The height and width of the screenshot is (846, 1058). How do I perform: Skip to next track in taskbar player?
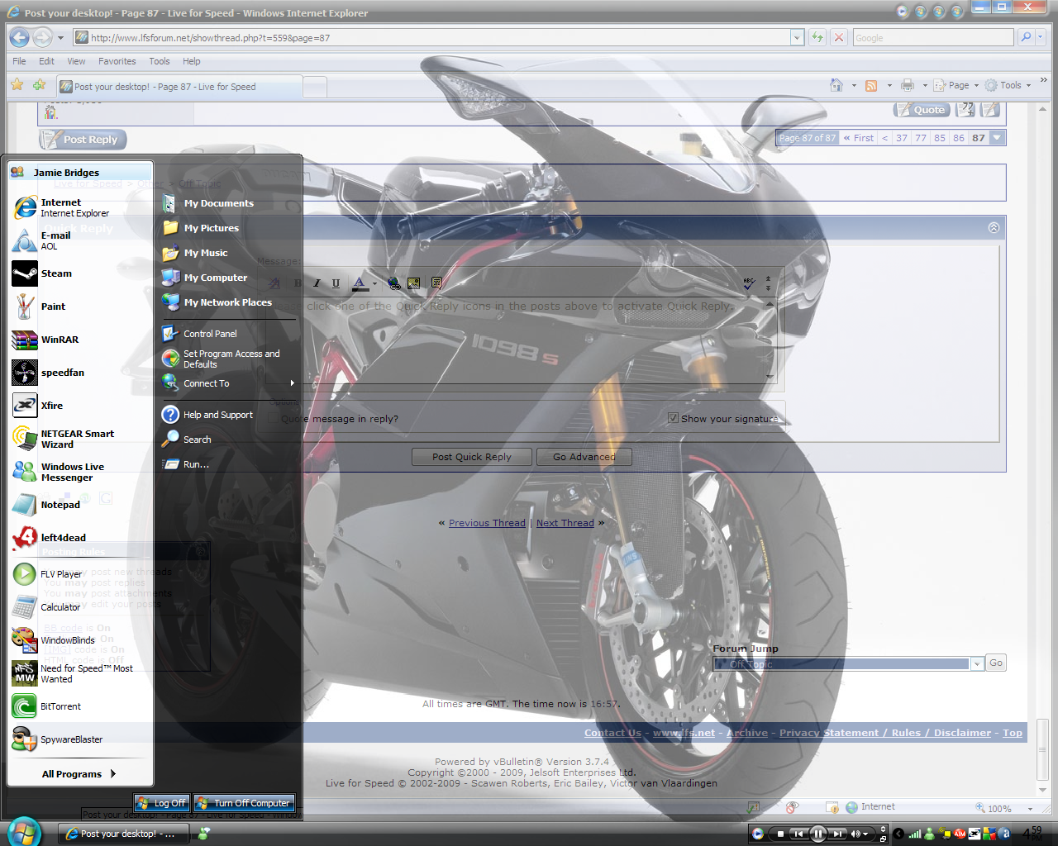[x=838, y=834]
